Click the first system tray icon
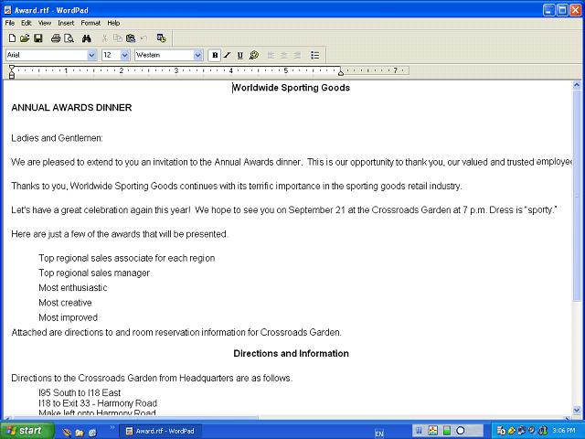Viewport: 585px width, 439px height. 501,431
